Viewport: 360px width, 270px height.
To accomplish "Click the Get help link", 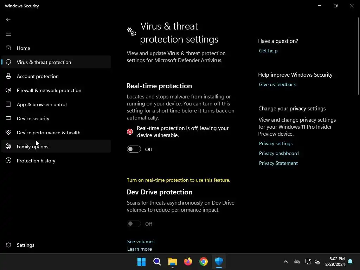I will [268, 51].
